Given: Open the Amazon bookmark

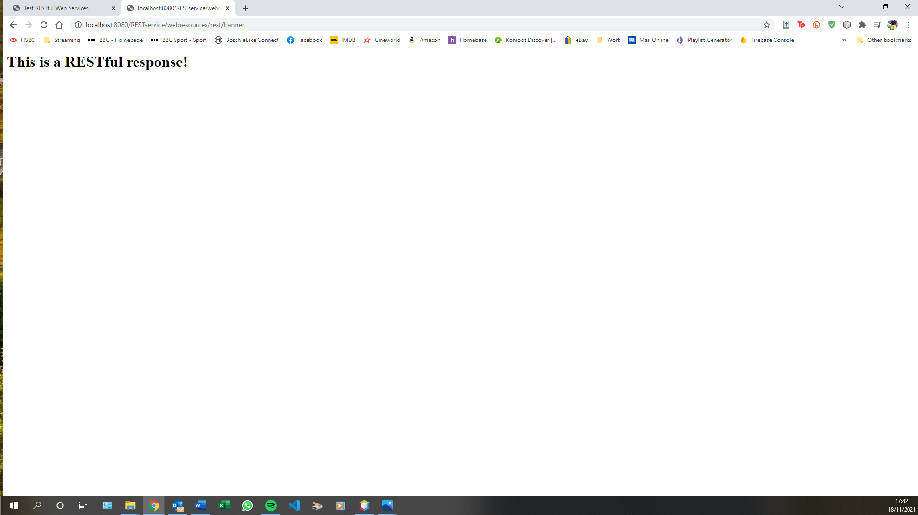Looking at the screenshot, I should tap(424, 40).
